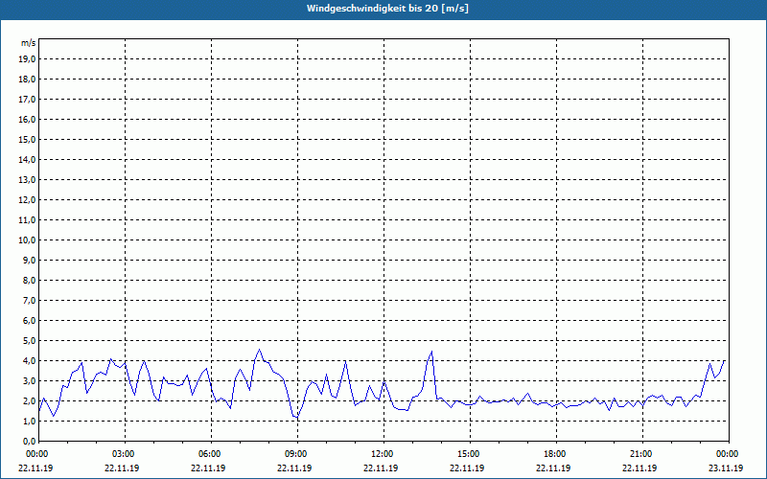Click the wind speed peak near 07:40
767x479 pixels.
[259, 350]
